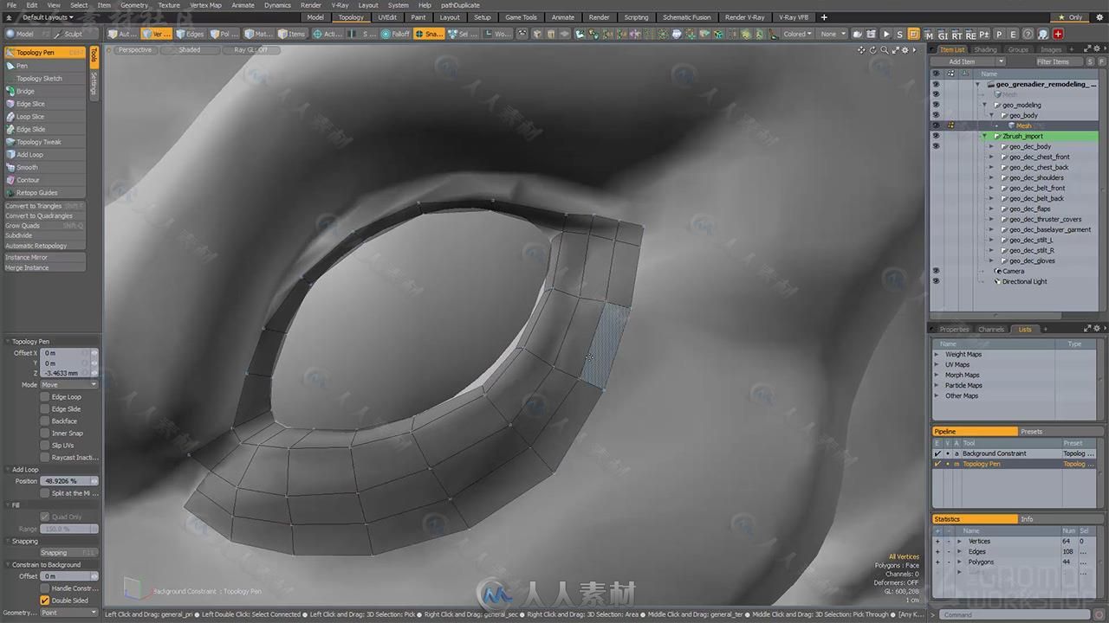Switch to Vertices selection mode
Image resolution: width=1109 pixels, height=623 pixels.
(157, 34)
